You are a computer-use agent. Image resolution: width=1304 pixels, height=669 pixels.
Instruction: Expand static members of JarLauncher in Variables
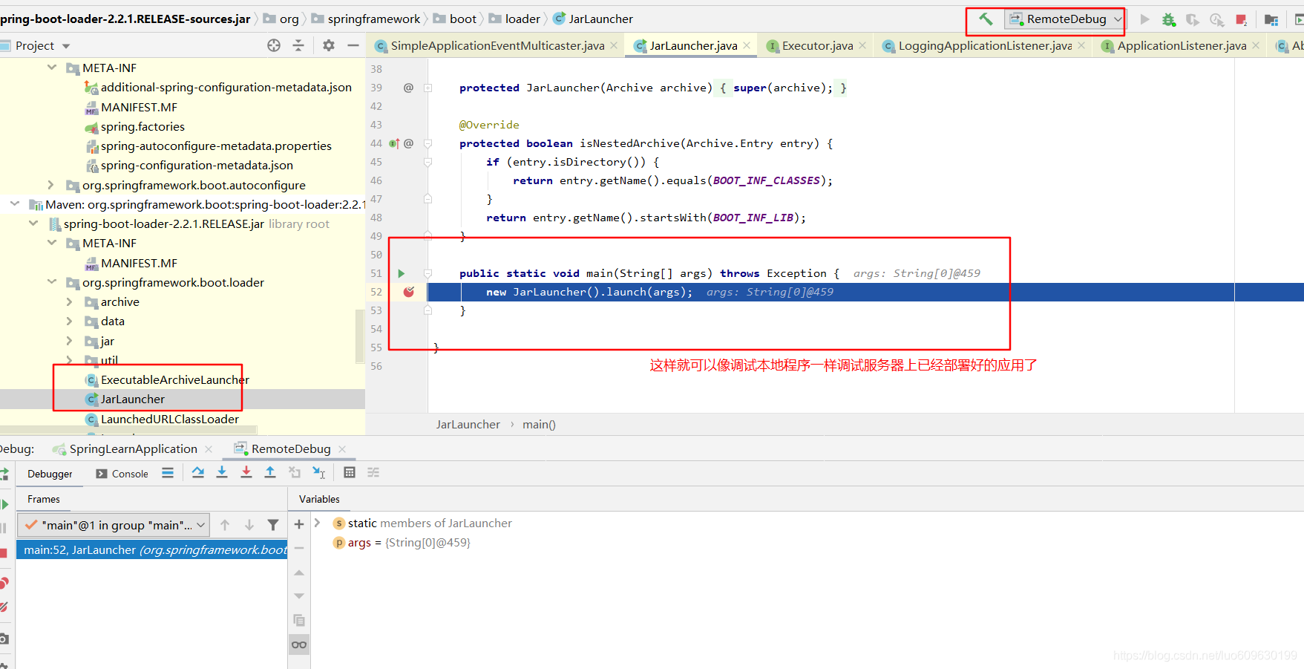coord(317,523)
